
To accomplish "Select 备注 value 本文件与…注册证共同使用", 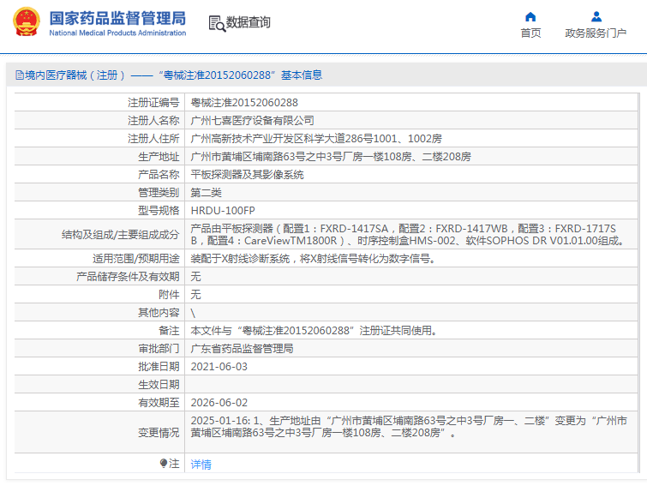I will click(315, 331).
